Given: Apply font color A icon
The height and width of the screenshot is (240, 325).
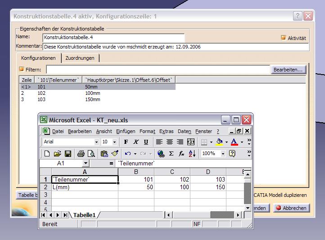Looking at the screenshot, I should (234, 142).
